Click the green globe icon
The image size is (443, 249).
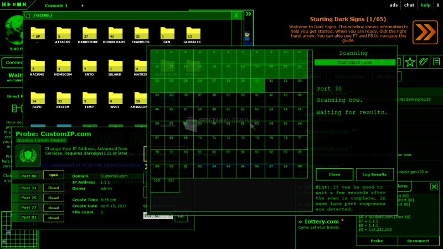click(x=13, y=30)
